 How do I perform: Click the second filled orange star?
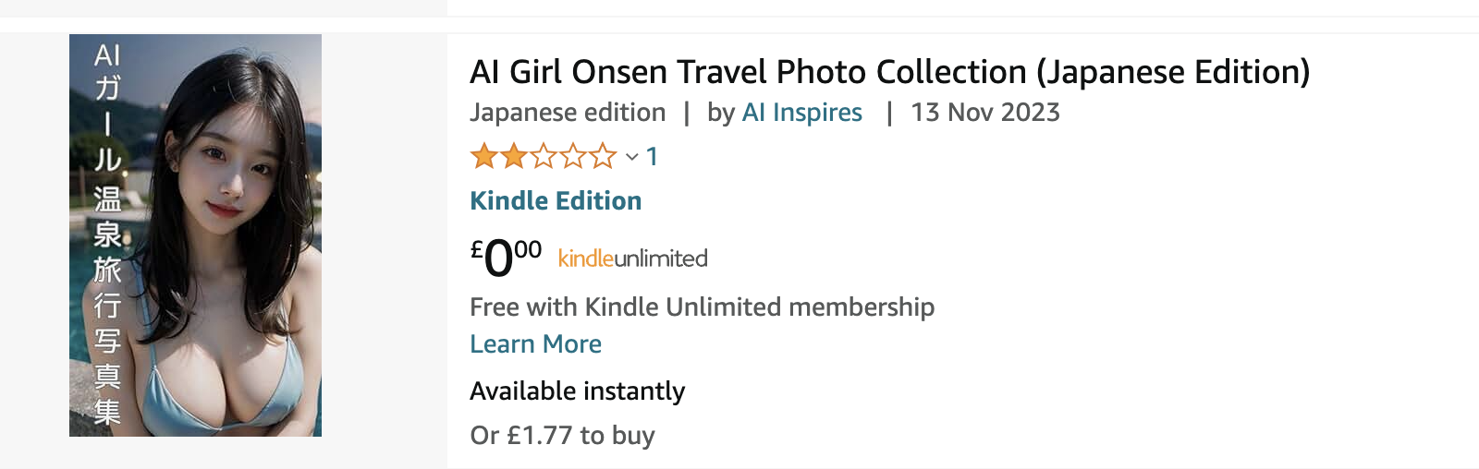coord(513,156)
